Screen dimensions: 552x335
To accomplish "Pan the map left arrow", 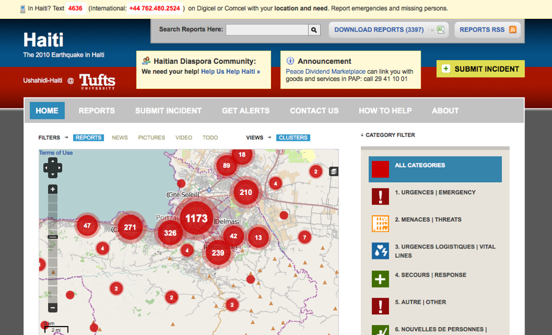I will click(46, 168).
